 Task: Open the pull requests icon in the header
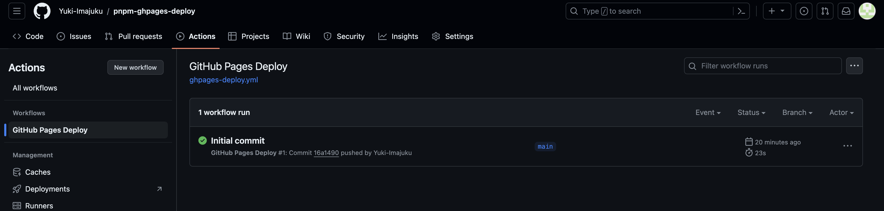tap(825, 11)
